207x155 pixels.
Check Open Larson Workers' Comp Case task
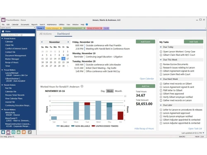(x=161, y=52)
